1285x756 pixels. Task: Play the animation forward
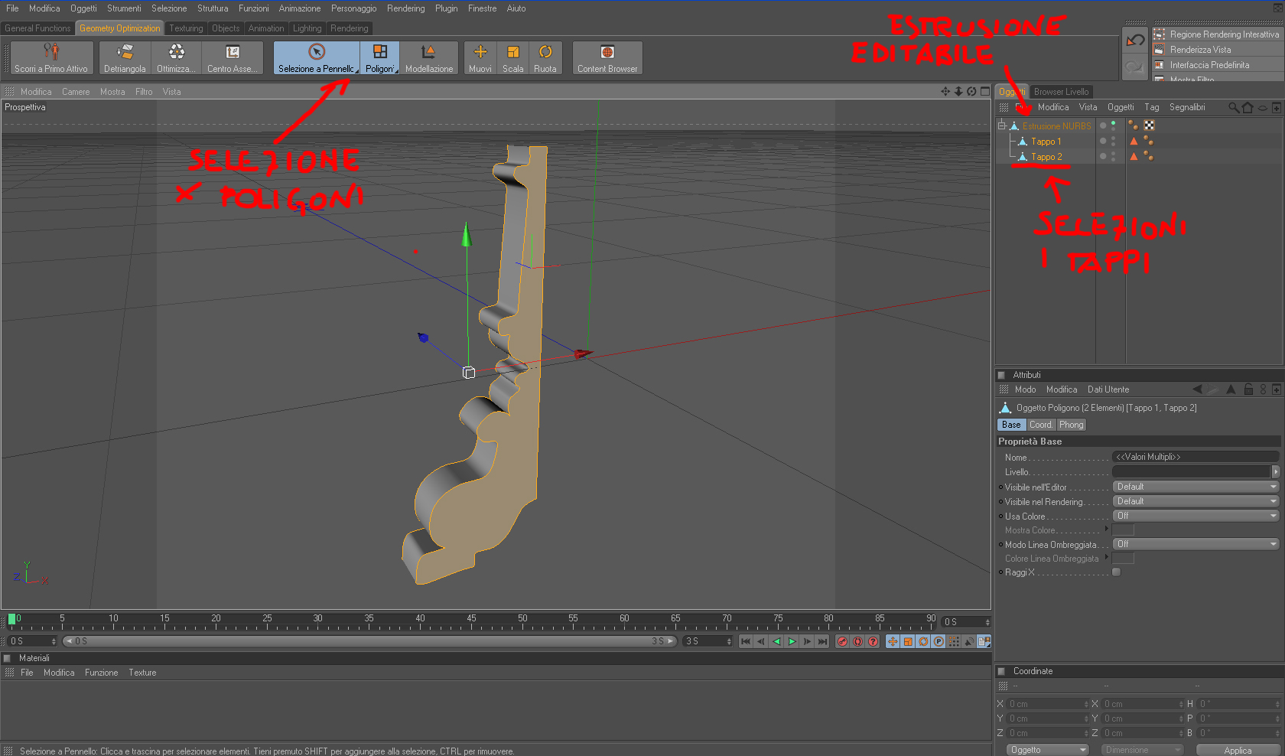[x=792, y=641]
